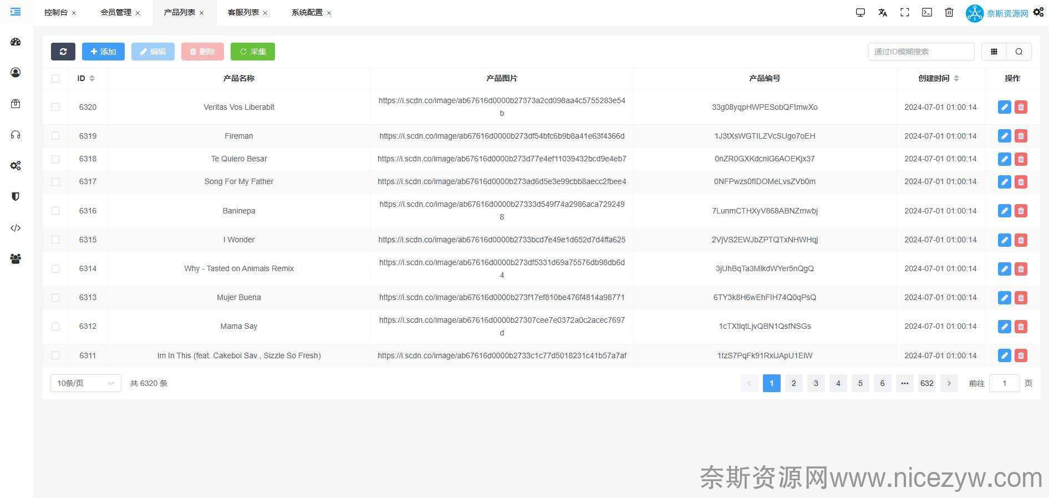The image size is (1049, 498).
Task: Toggle the select-all checkbox in table header
Action: [55, 78]
